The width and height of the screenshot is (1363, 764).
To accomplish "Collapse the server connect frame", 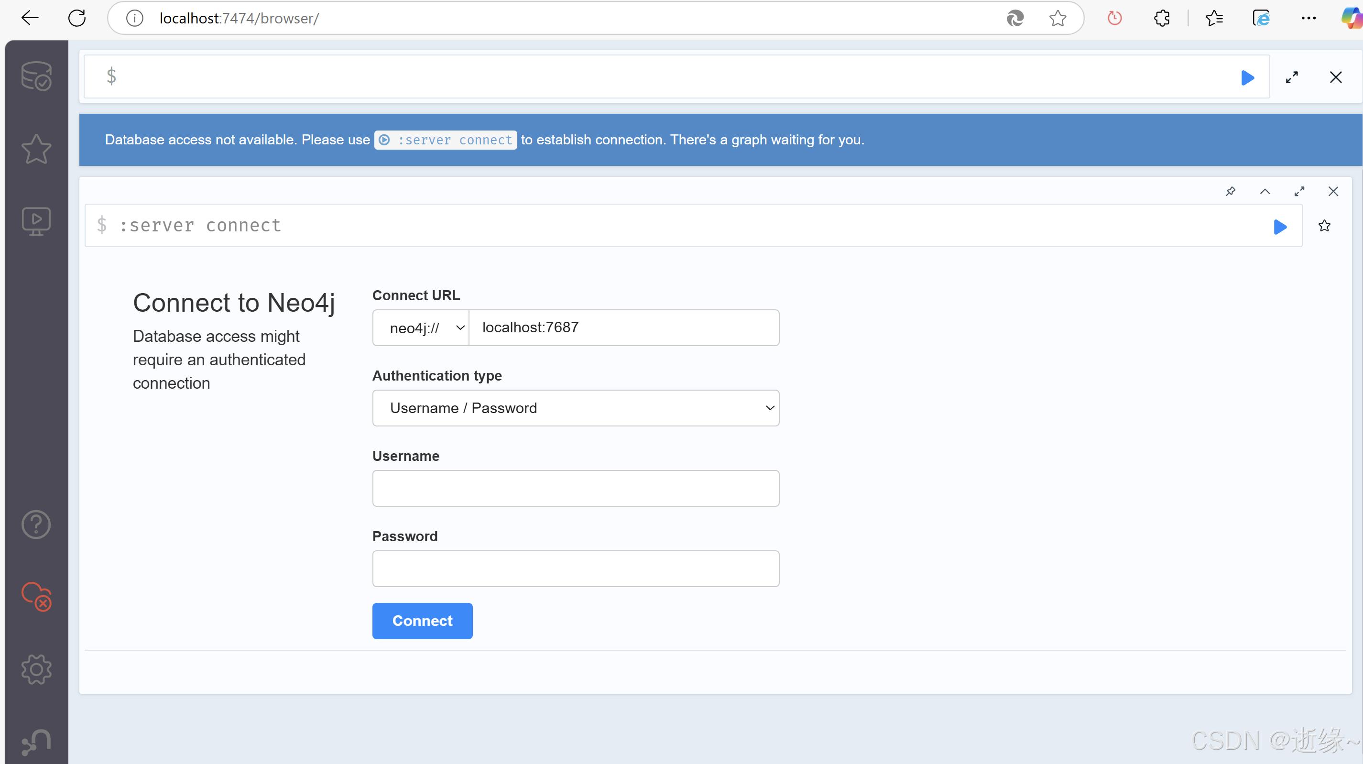I will (1265, 192).
